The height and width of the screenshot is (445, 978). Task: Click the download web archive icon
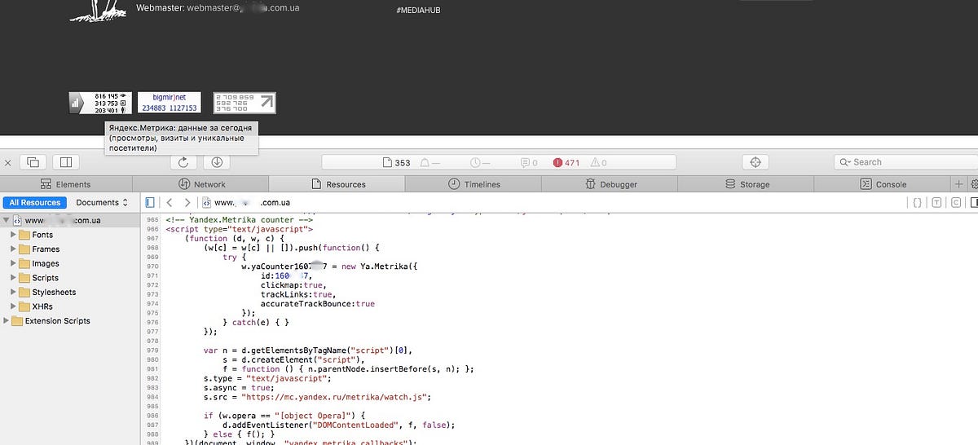(217, 162)
